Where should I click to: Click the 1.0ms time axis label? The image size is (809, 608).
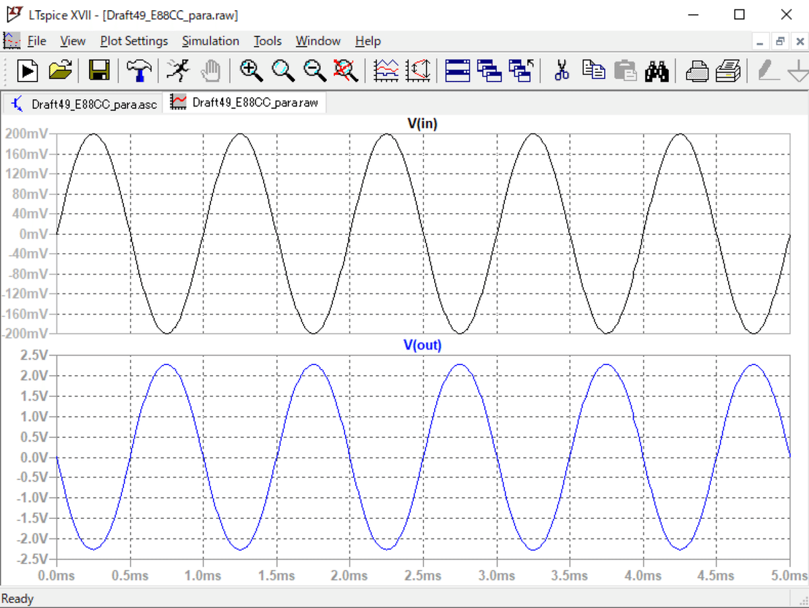click(x=203, y=576)
